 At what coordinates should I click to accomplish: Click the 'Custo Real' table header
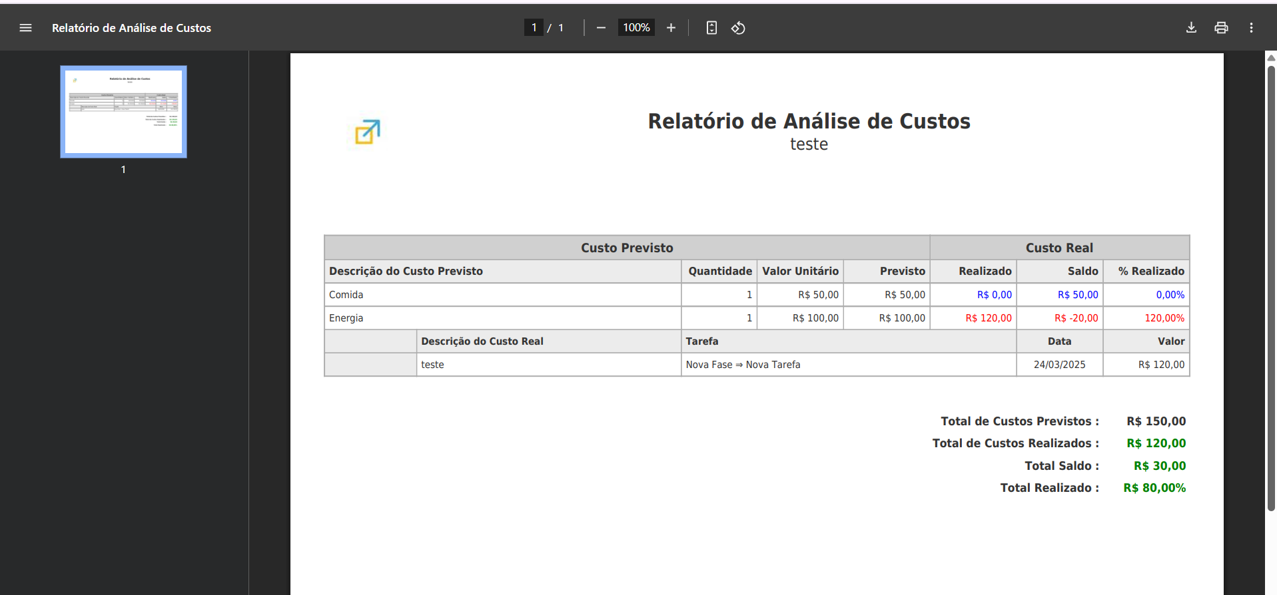point(1059,248)
